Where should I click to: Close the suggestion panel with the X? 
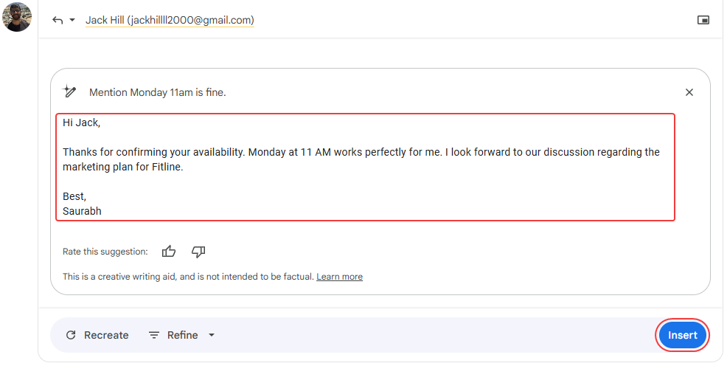pos(689,92)
